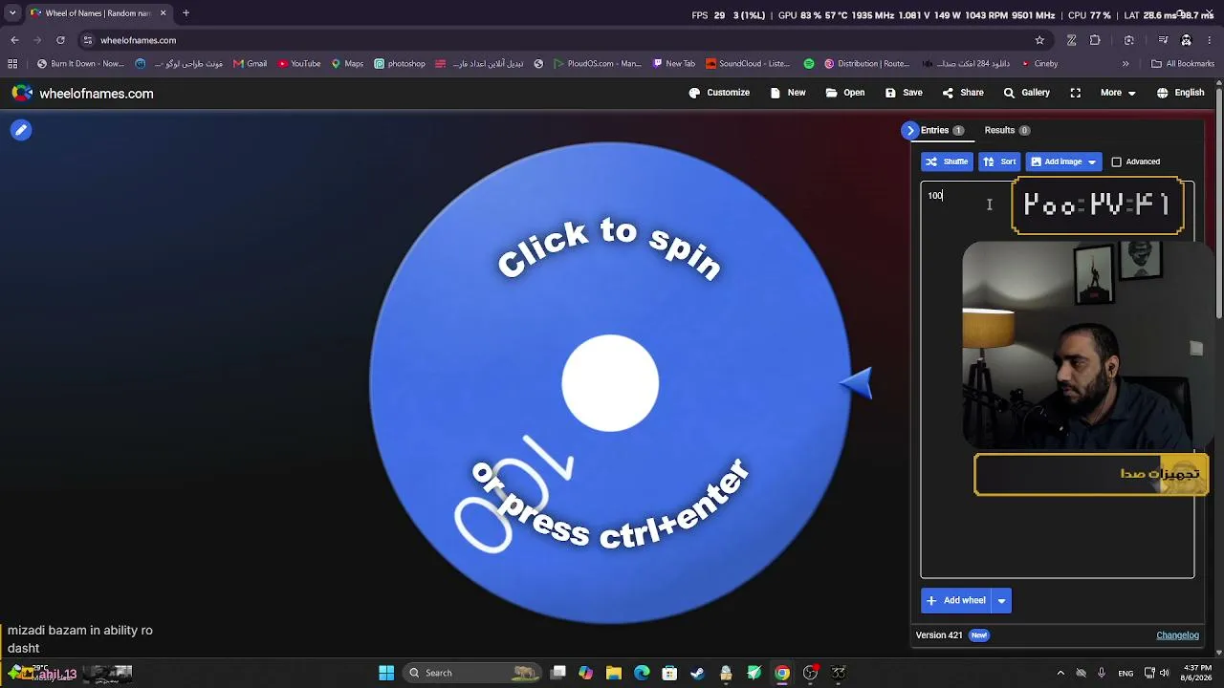Open the Chrome three-dot menu
Image resolution: width=1224 pixels, height=688 pixels.
point(1210,40)
